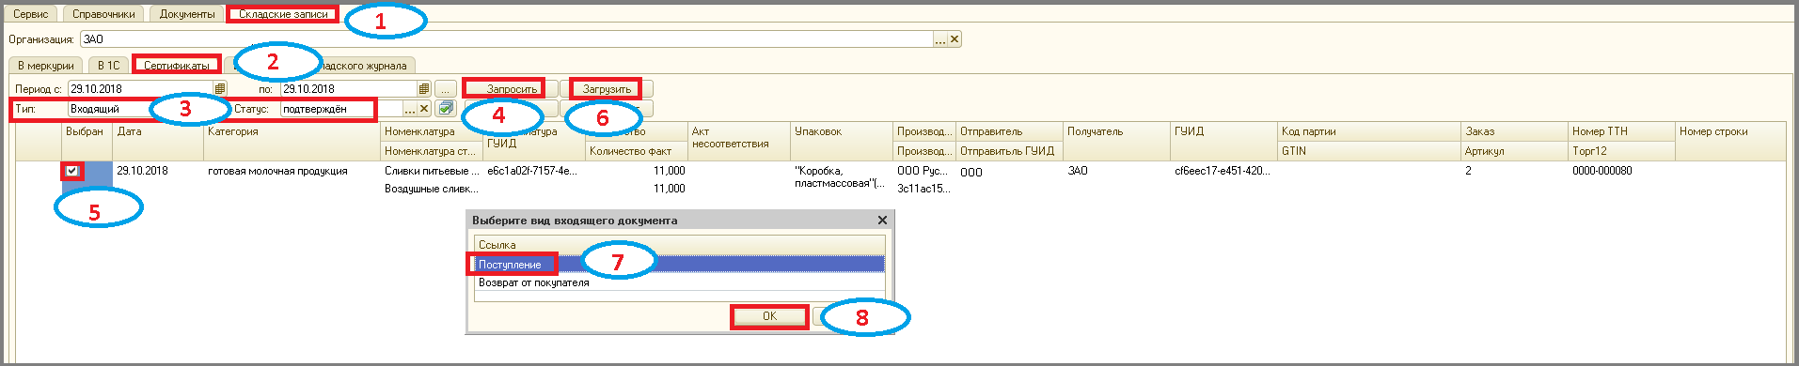Click the Статус field with подтверждён
Image resolution: width=1799 pixels, height=366 pixels.
pos(342,109)
